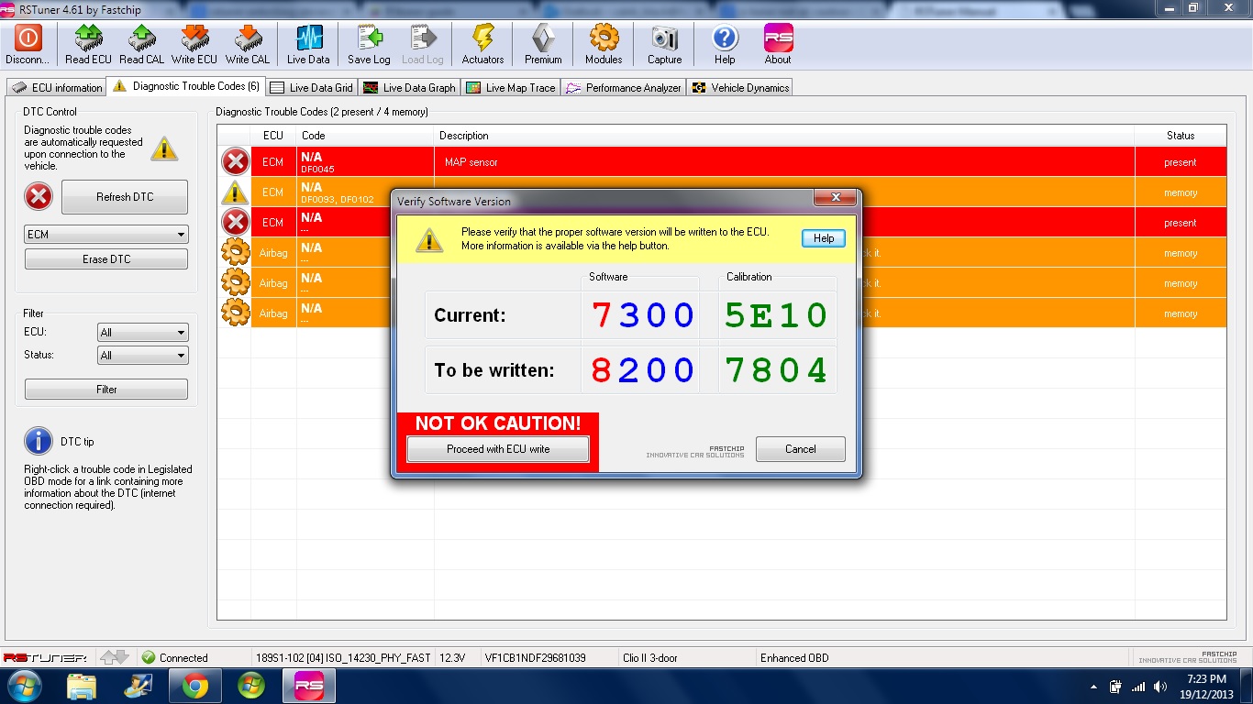Open the ECU information tab
The image size is (1253, 704).
pos(57,88)
